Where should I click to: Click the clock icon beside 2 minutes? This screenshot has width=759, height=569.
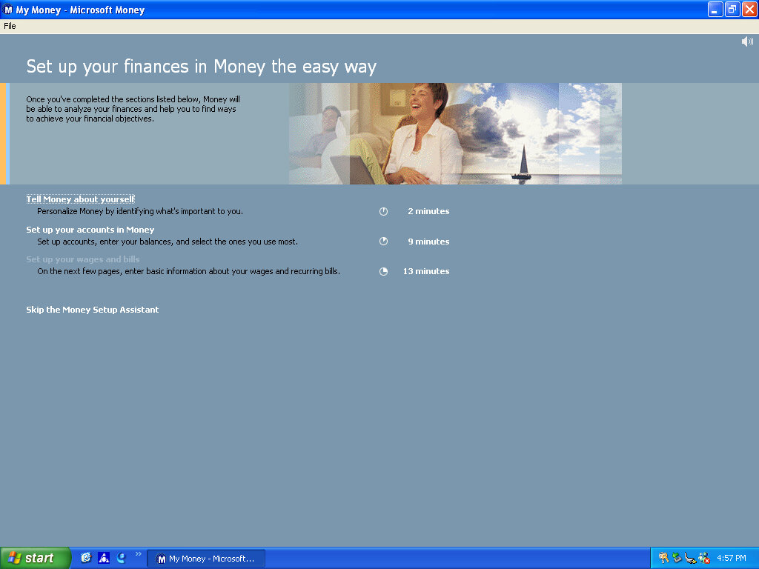[x=384, y=212]
